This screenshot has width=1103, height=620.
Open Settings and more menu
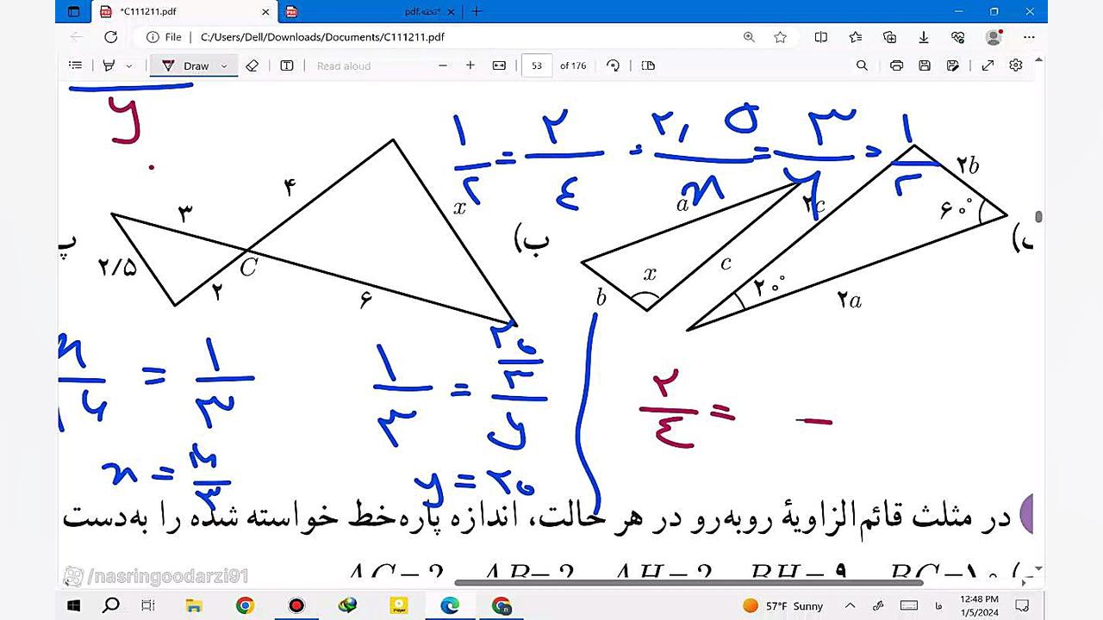click(x=1029, y=37)
